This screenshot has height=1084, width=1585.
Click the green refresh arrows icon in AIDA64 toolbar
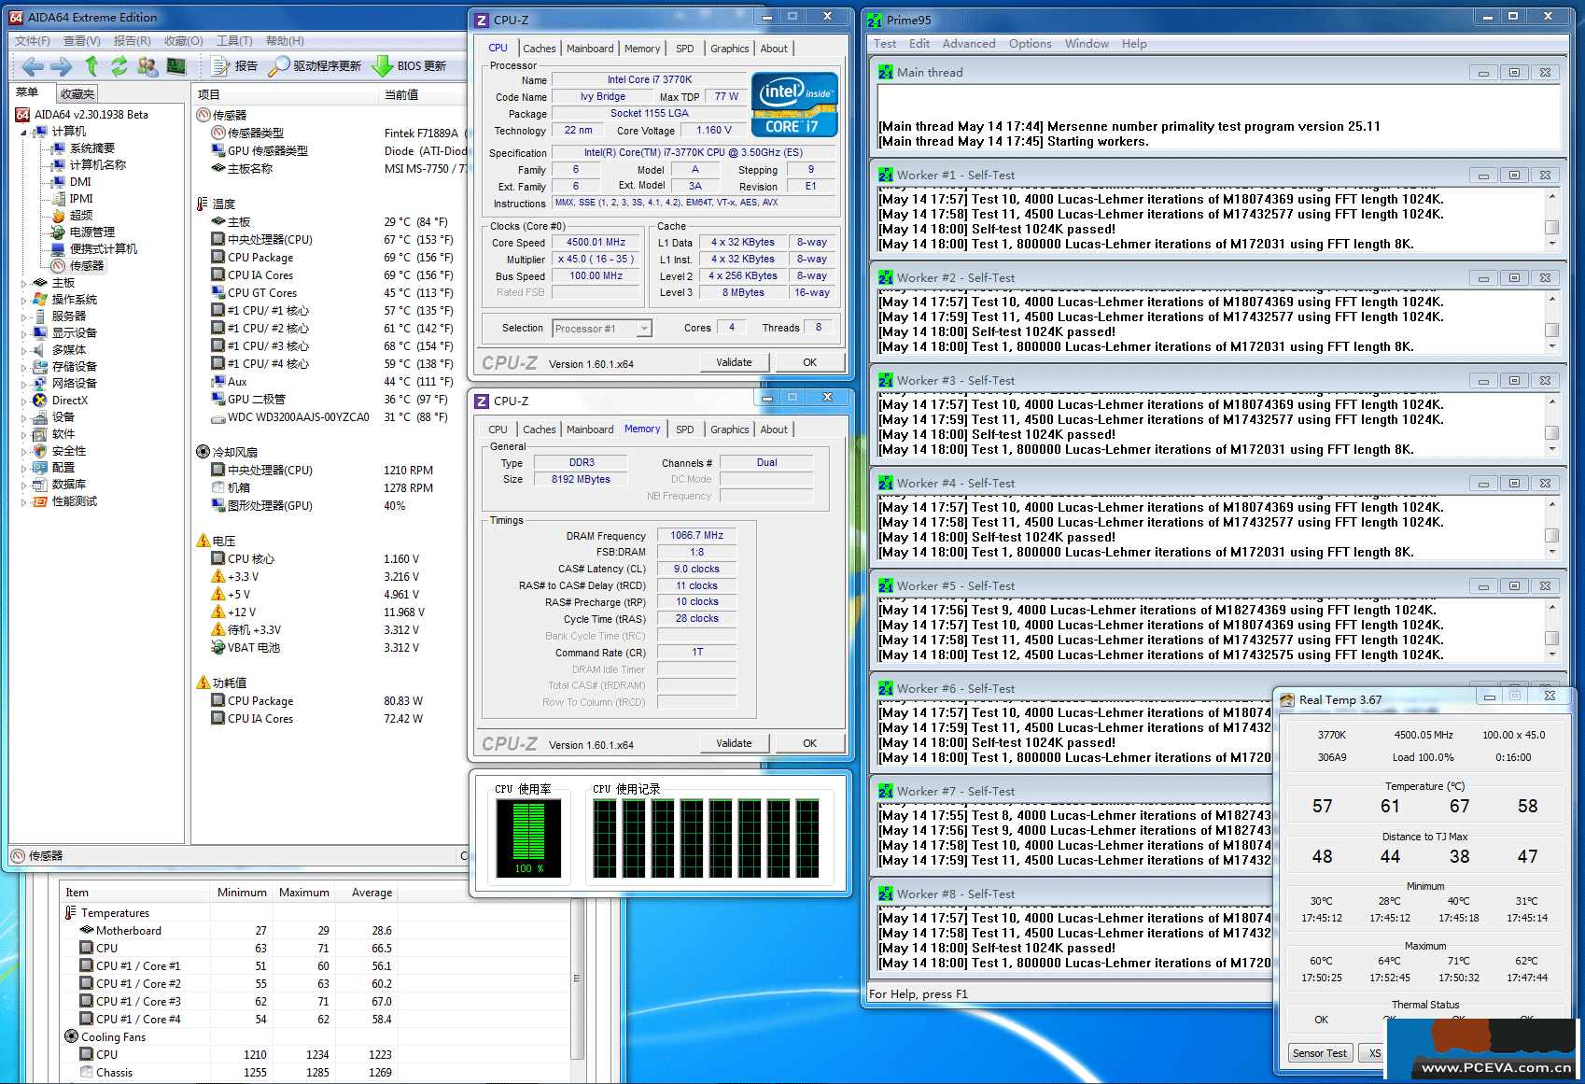pos(119,66)
